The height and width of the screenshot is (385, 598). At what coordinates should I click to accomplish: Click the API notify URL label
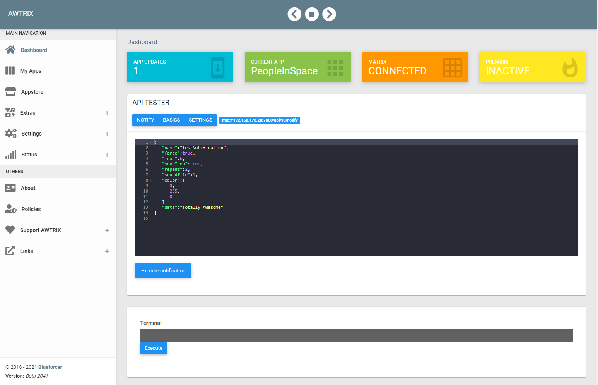pos(260,120)
